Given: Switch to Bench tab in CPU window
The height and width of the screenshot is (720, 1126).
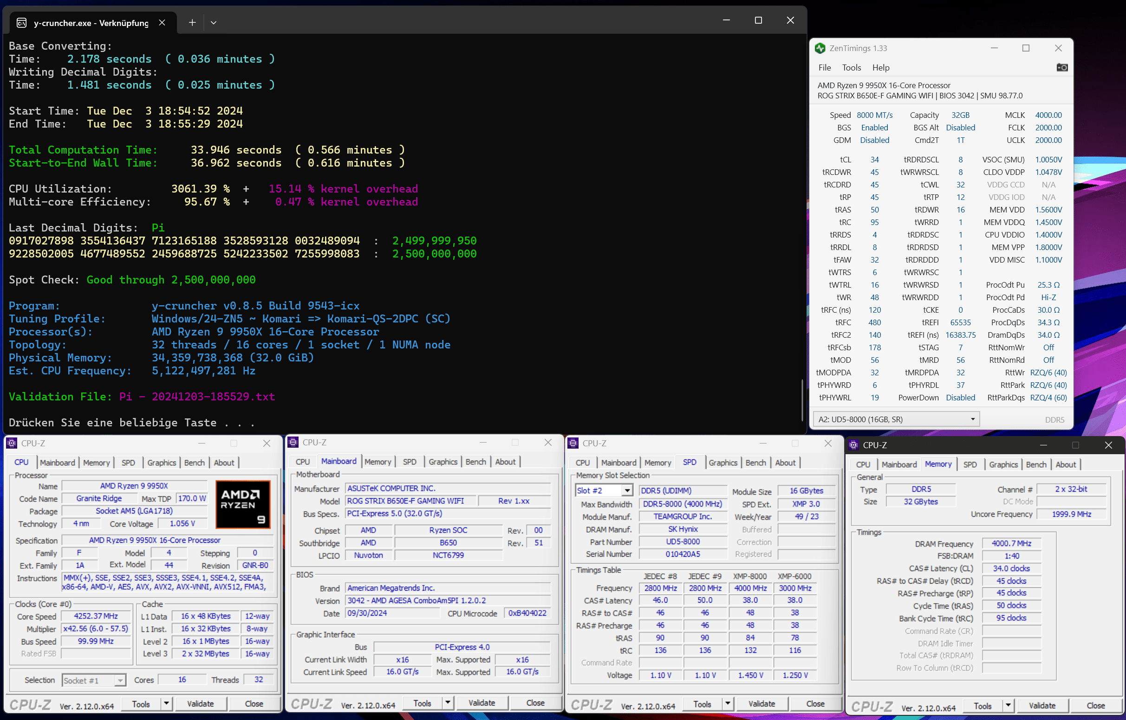Looking at the screenshot, I should pyautogui.click(x=194, y=463).
